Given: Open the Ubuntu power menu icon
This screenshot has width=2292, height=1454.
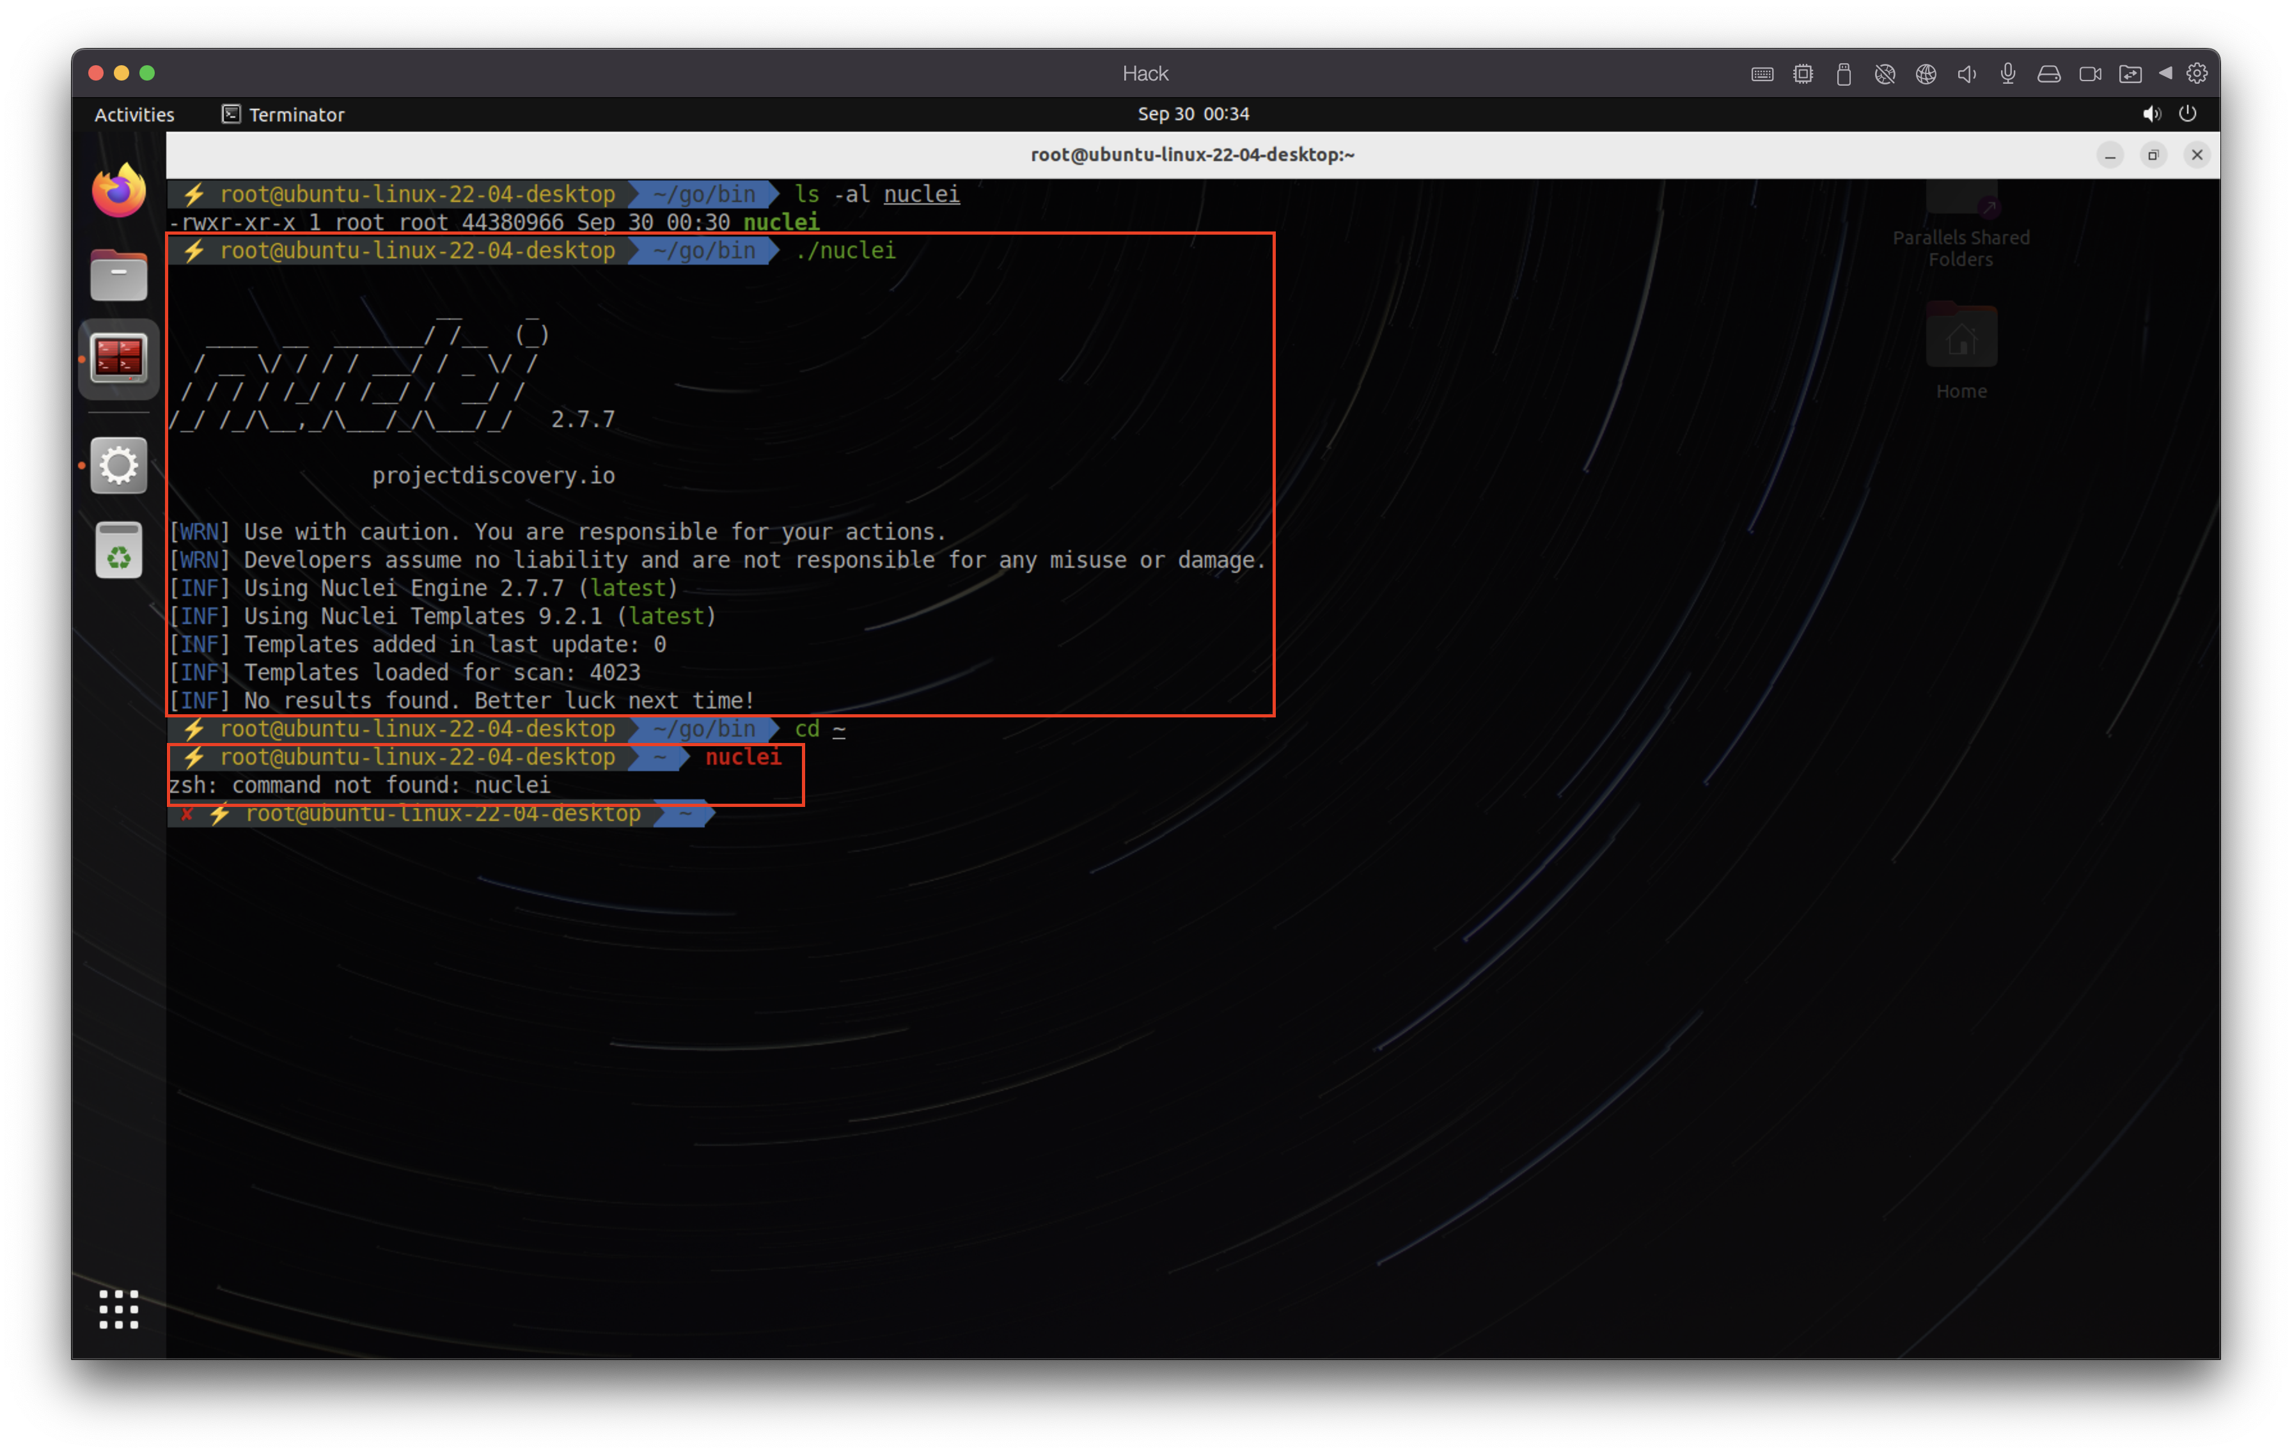Looking at the screenshot, I should click(2187, 113).
